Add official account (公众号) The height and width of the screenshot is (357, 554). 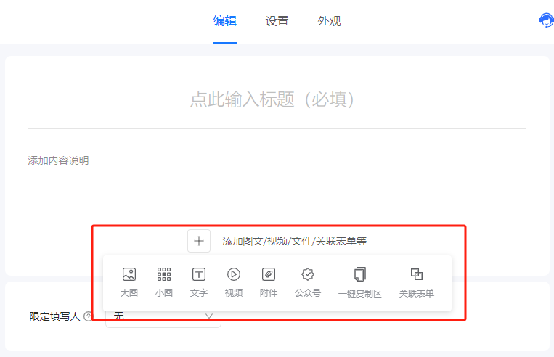click(x=308, y=282)
